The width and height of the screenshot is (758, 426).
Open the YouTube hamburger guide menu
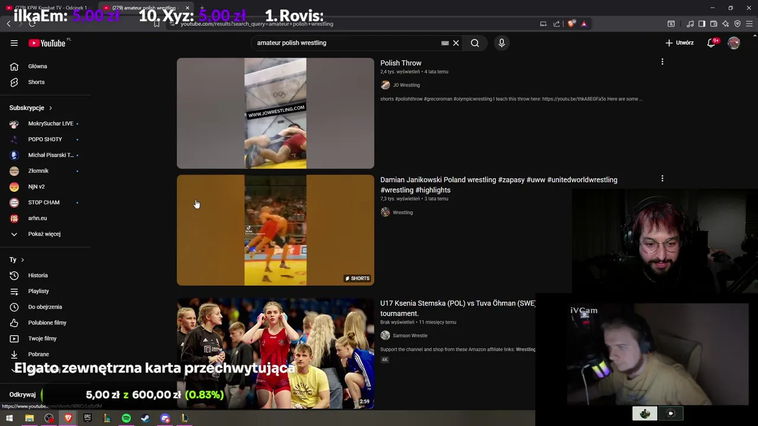14,43
